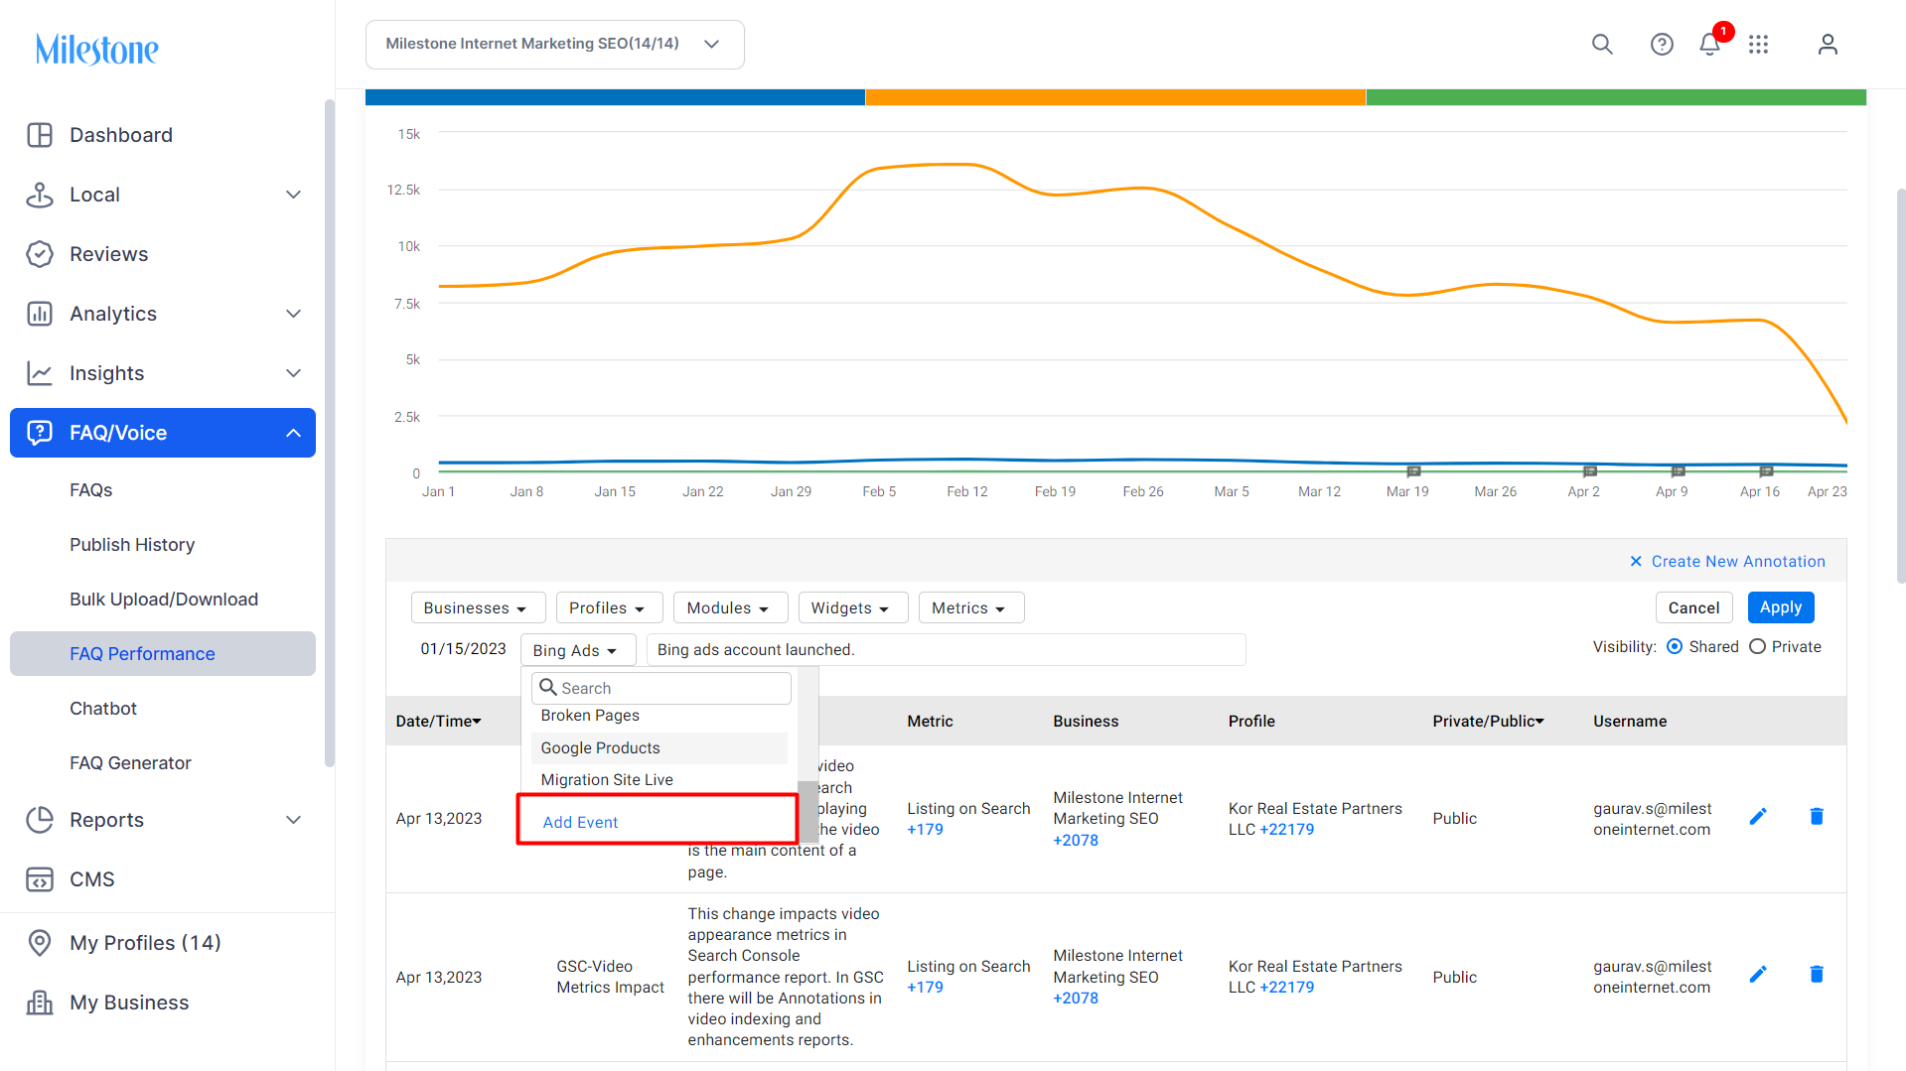The image size is (1906, 1071).
Task: Open Chatbot in sidebar
Action: click(103, 709)
